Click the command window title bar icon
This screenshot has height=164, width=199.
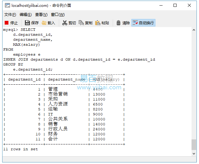point(7,5)
